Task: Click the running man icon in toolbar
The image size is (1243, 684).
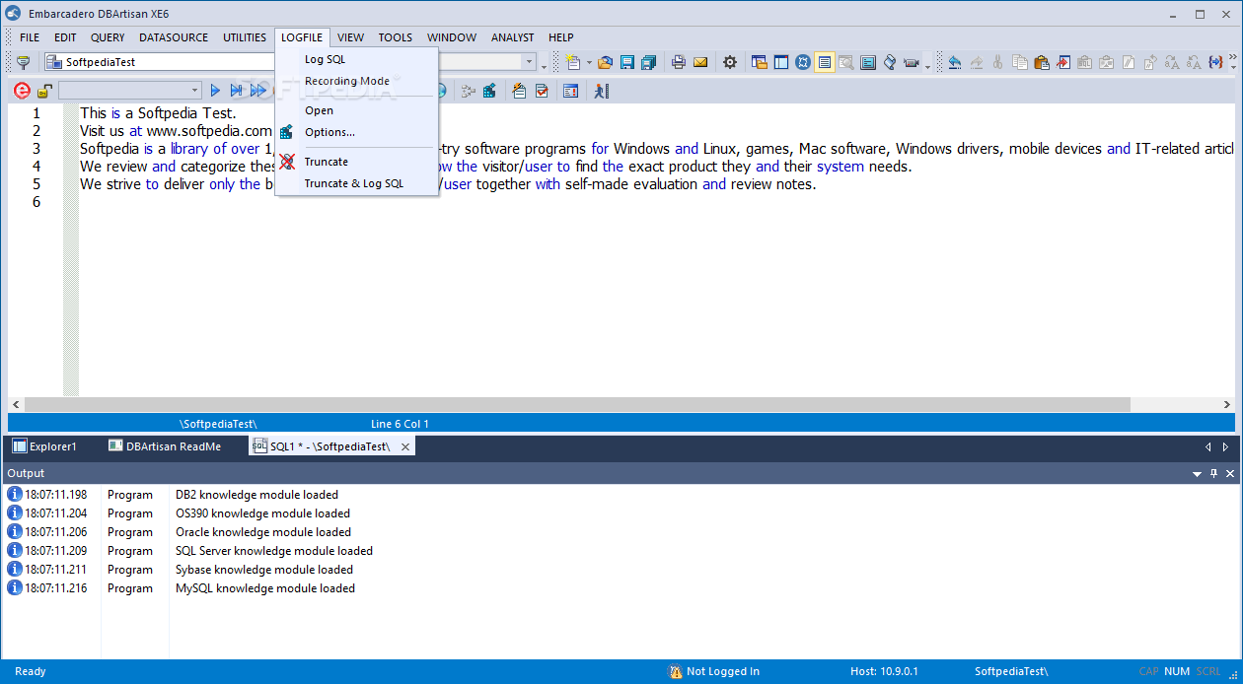Action: (602, 91)
